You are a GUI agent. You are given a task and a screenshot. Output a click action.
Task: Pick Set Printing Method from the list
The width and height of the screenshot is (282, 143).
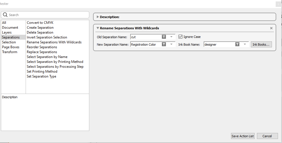(42, 71)
